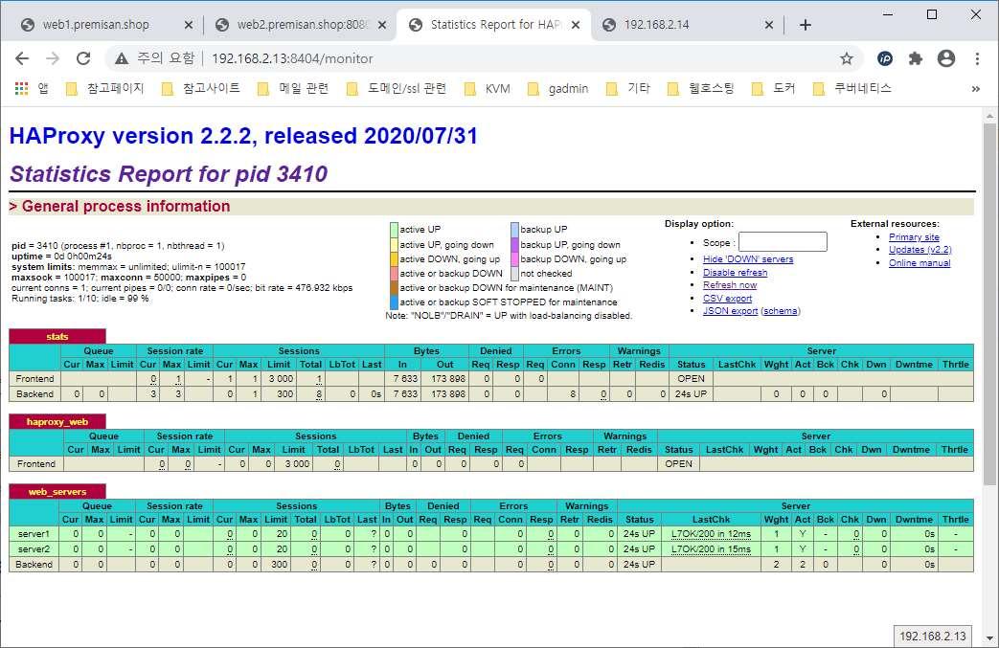Close the 192.168.2.14 tab
Image resolution: width=999 pixels, height=648 pixels.
coord(769,25)
